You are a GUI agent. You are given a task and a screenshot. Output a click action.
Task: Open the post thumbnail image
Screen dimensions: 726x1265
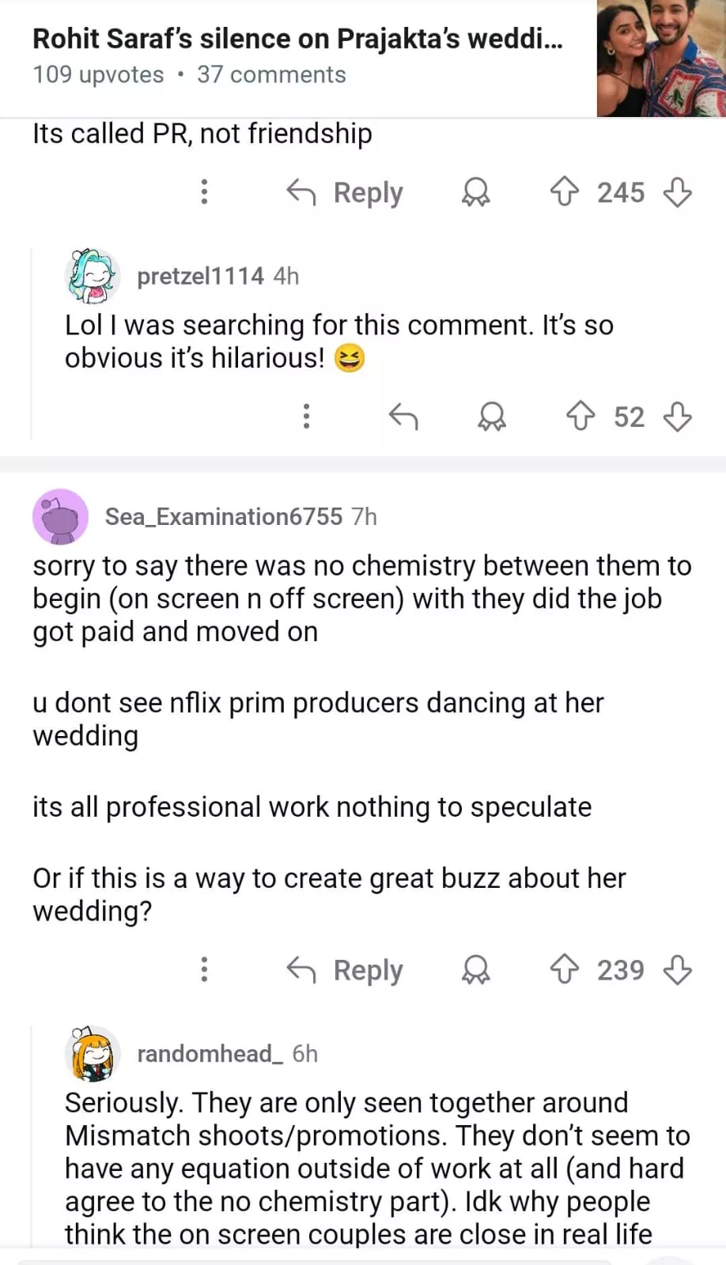[661, 59]
